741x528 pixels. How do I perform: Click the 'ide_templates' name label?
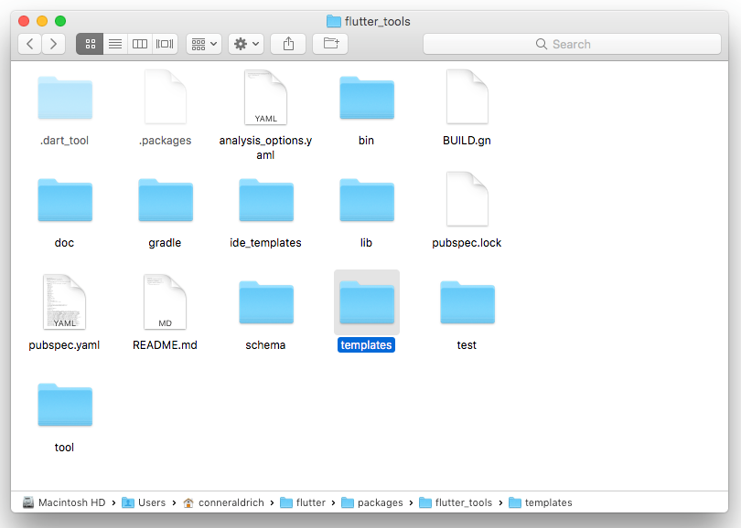click(265, 242)
